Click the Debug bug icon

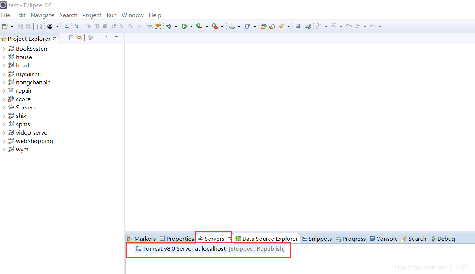[x=169, y=26]
